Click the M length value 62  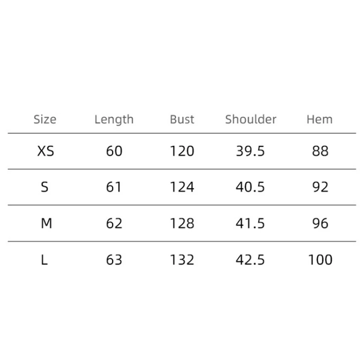114,223
